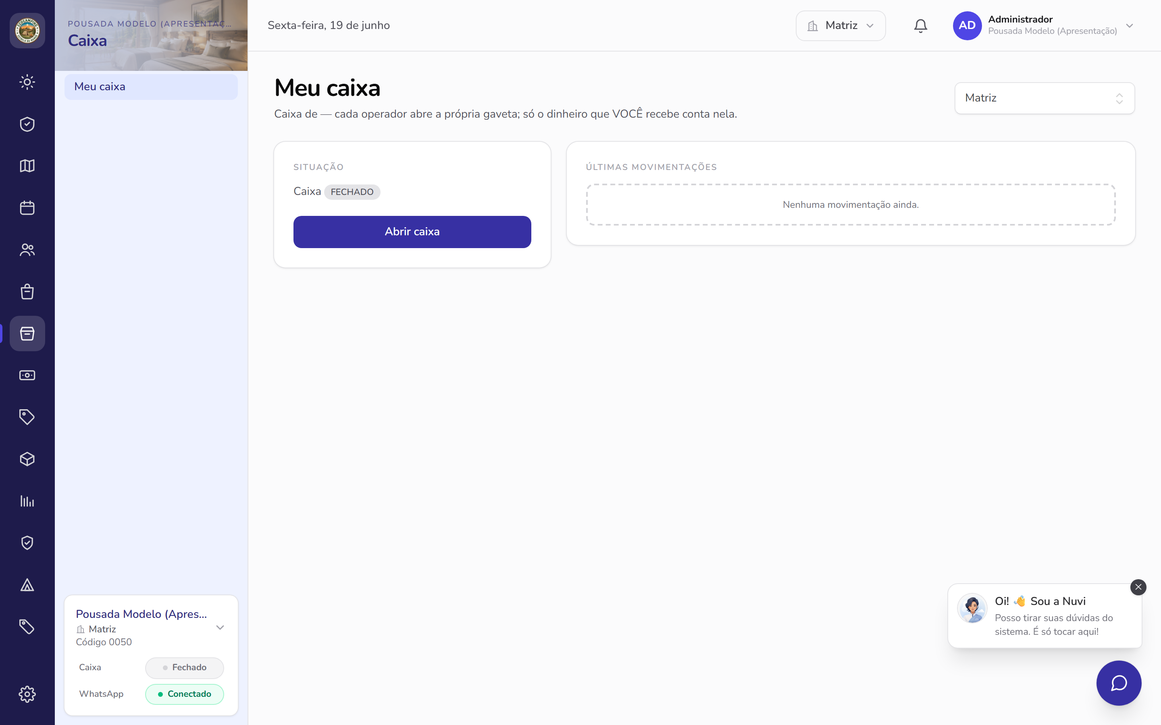Viewport: 1161px width, 725px height.
Task: Expand the Pousada Modelo card chevron
Action: (220, 628)
